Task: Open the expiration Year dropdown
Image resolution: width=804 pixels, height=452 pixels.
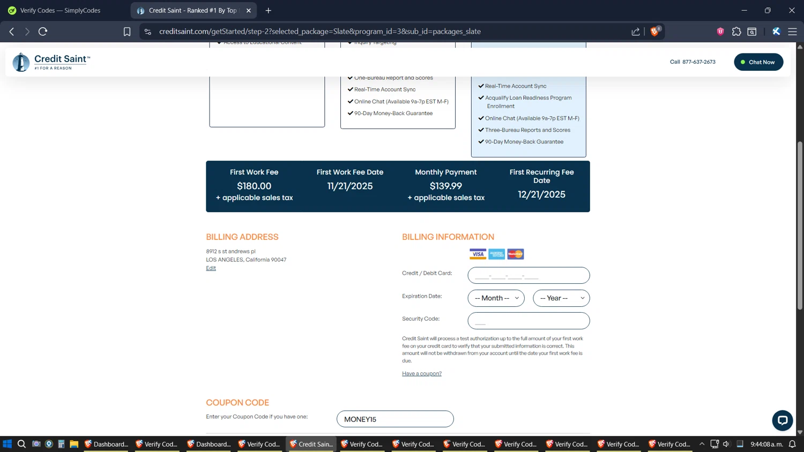Action: 561,298
